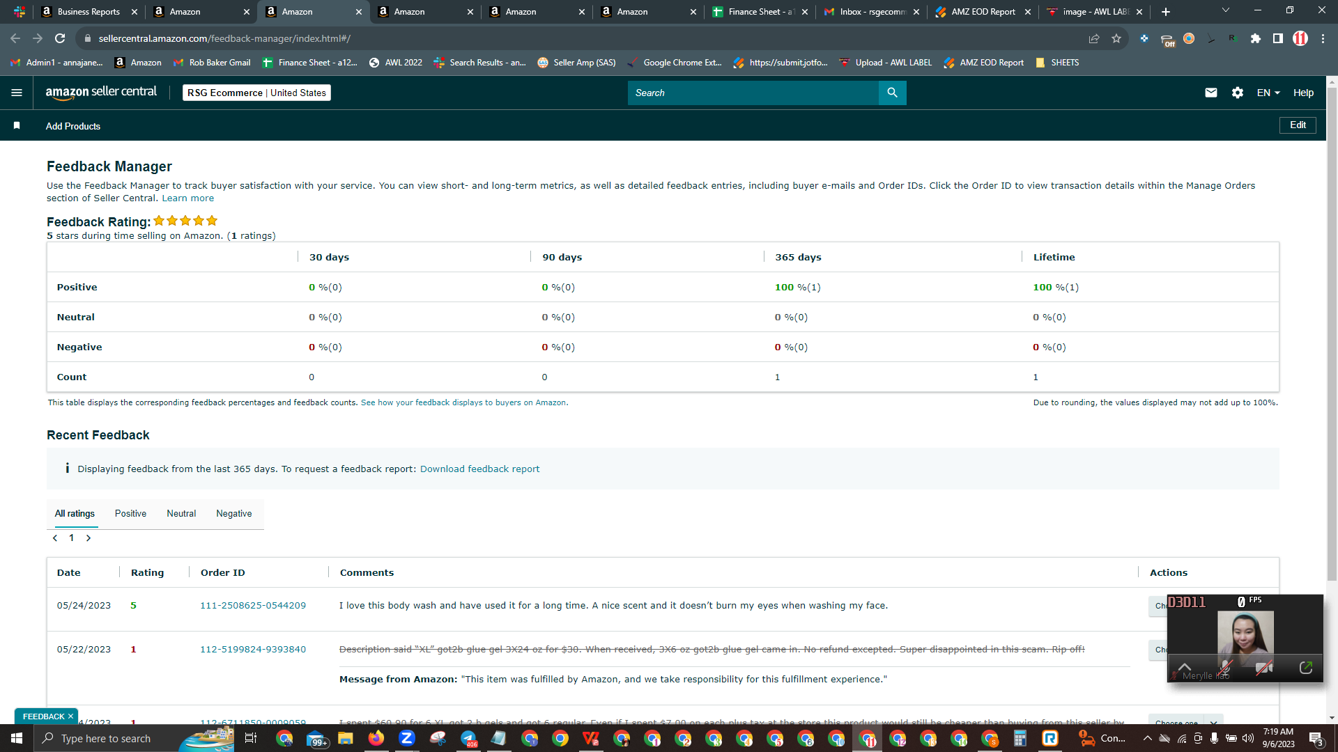Screen dimensions: 1338x752
Task: Click Download feedback report link
Action: click(479, 469)
